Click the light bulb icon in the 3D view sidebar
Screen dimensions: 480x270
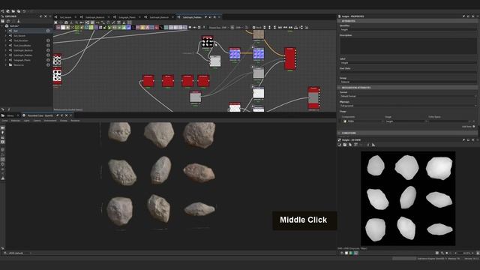click(x=3, y=133)
